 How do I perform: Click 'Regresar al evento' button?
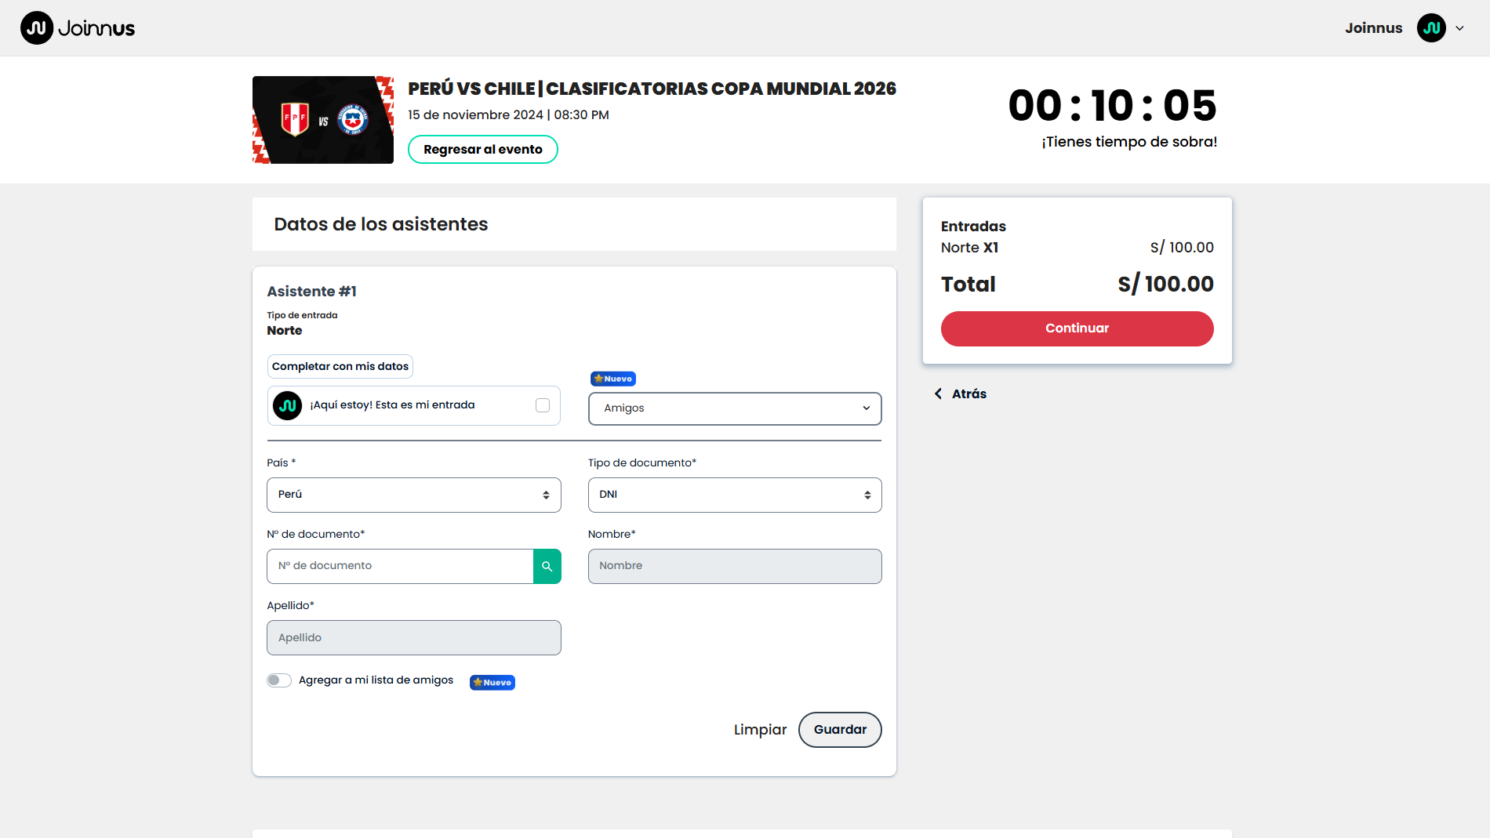click(482, 149)
